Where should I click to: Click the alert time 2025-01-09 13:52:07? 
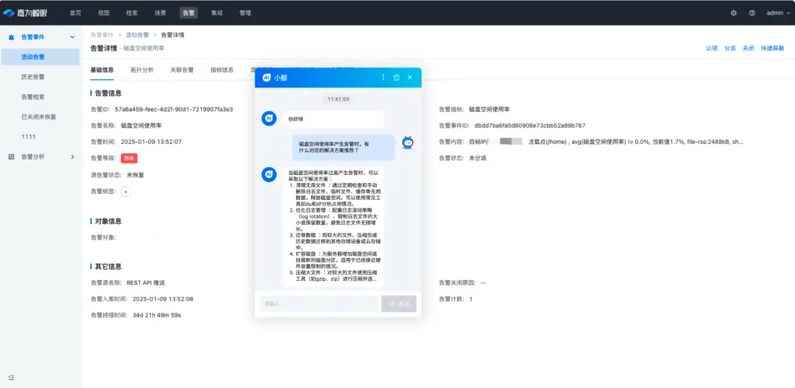[x=151, y=142]
